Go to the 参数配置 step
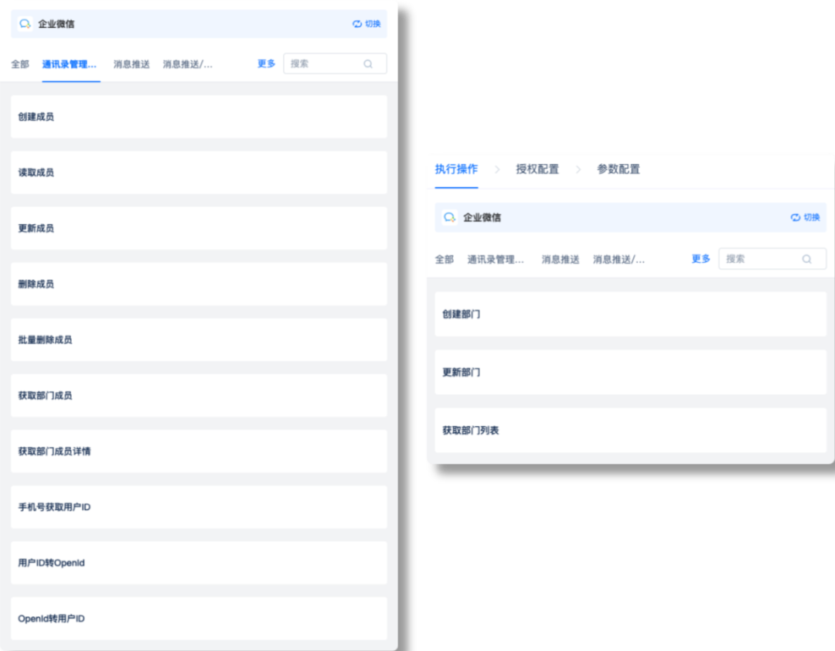This screenshot has height=651, width=835. coord(619,169)
